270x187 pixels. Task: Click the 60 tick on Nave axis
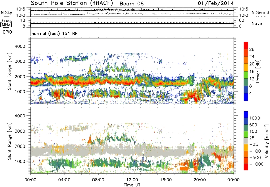point(241,20)
